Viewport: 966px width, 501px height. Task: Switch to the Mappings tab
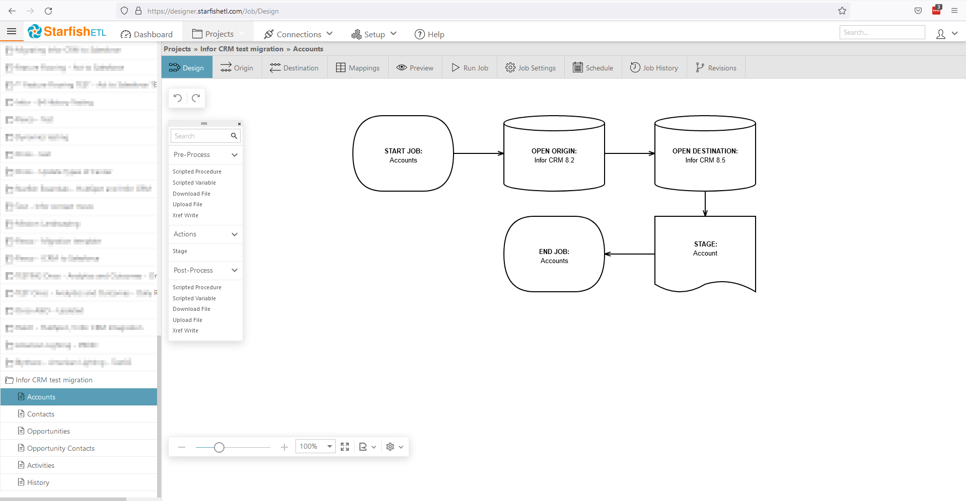[x=358, y=68]
